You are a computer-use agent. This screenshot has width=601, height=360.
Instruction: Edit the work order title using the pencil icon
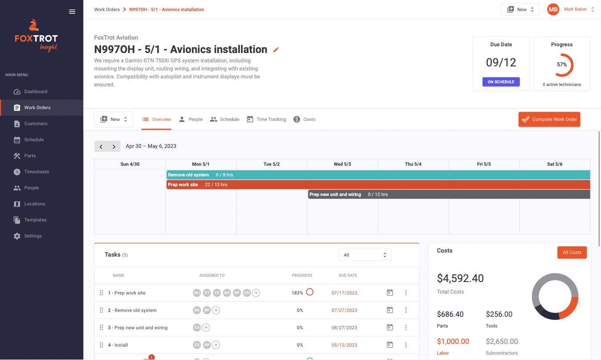pyautogui.click(x=276, y=50)
